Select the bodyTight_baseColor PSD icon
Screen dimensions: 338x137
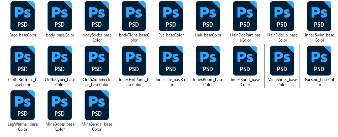point(134,16)
